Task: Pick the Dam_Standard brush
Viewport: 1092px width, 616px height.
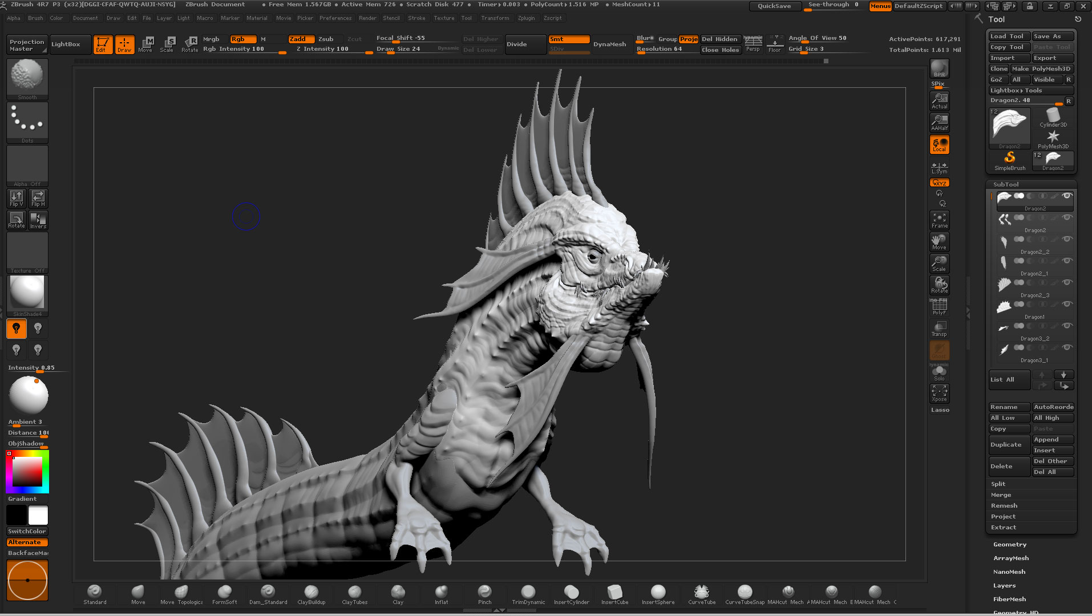Action: click(268, 594)
